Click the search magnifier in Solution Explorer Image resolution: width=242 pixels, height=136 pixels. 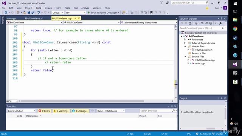pos(223,28)
